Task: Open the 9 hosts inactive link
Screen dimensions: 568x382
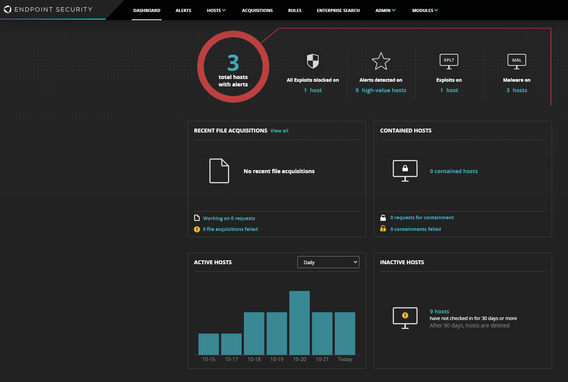Action: [439, 311]
